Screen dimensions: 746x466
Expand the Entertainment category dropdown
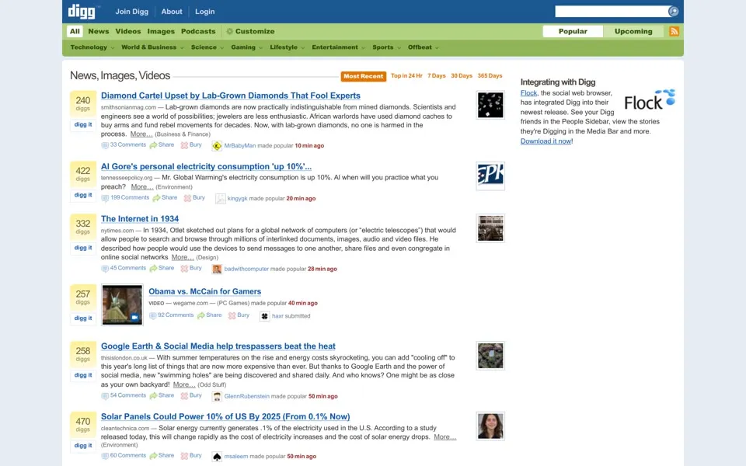[338, 47]
